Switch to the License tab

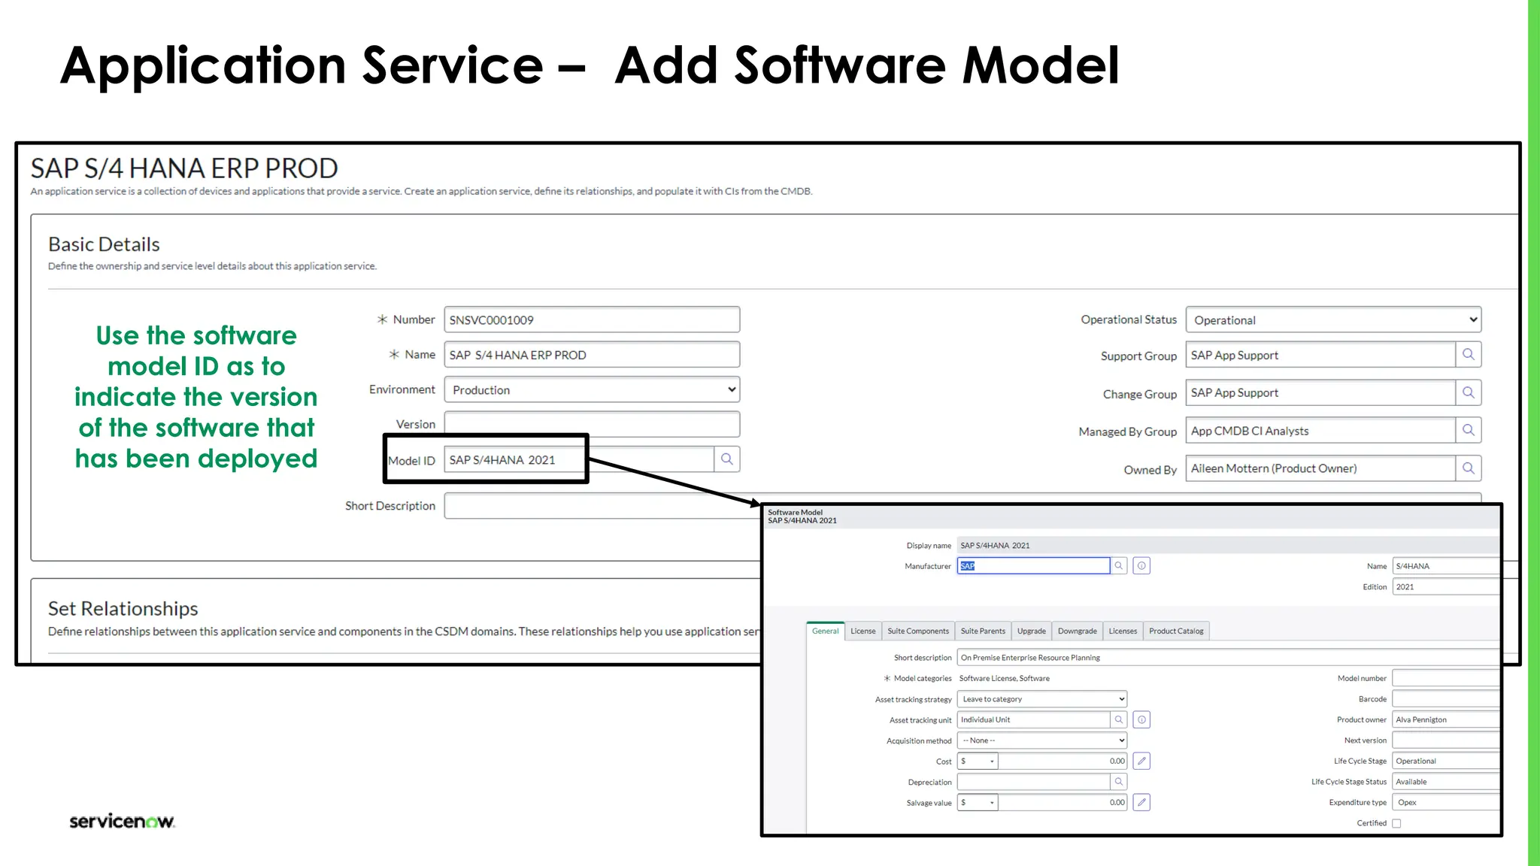[862, 631]
